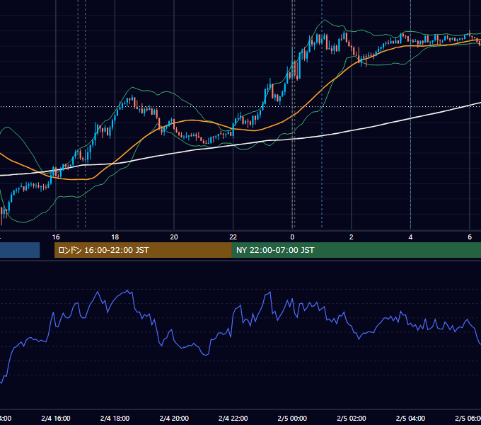Click the 0 hour label on price chart axis
The height and width of the screenshot is (425, 481).
292,237
